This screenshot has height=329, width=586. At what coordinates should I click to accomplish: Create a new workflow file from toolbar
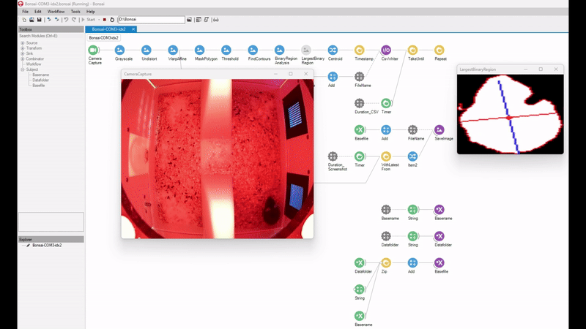tap(24, 20)
